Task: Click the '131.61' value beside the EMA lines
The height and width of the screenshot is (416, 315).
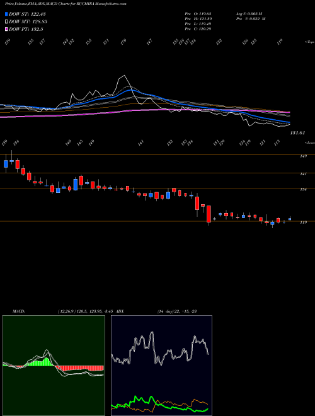Action: coord(297,133)
